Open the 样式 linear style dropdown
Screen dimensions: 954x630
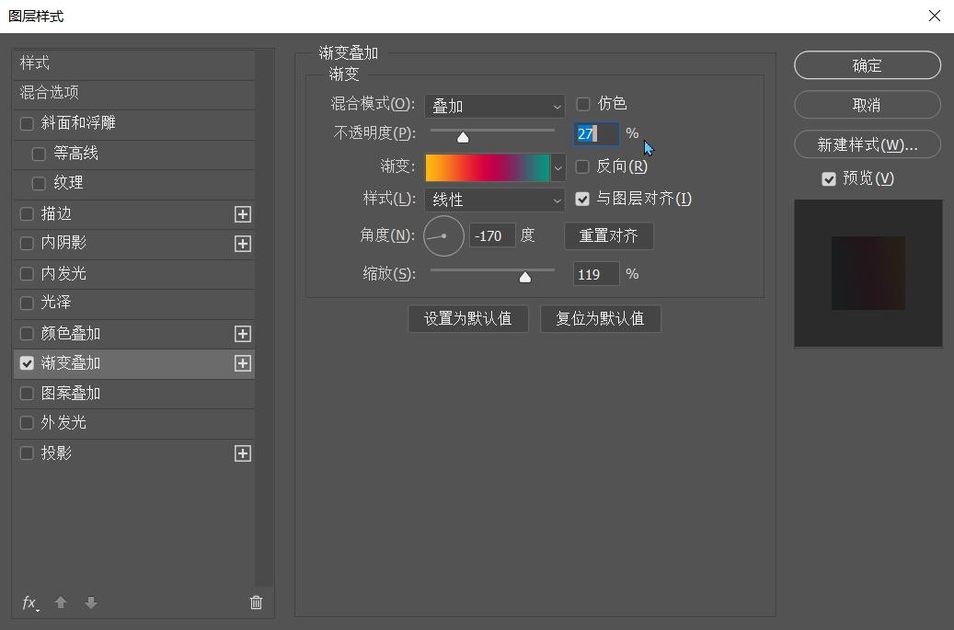494,200
